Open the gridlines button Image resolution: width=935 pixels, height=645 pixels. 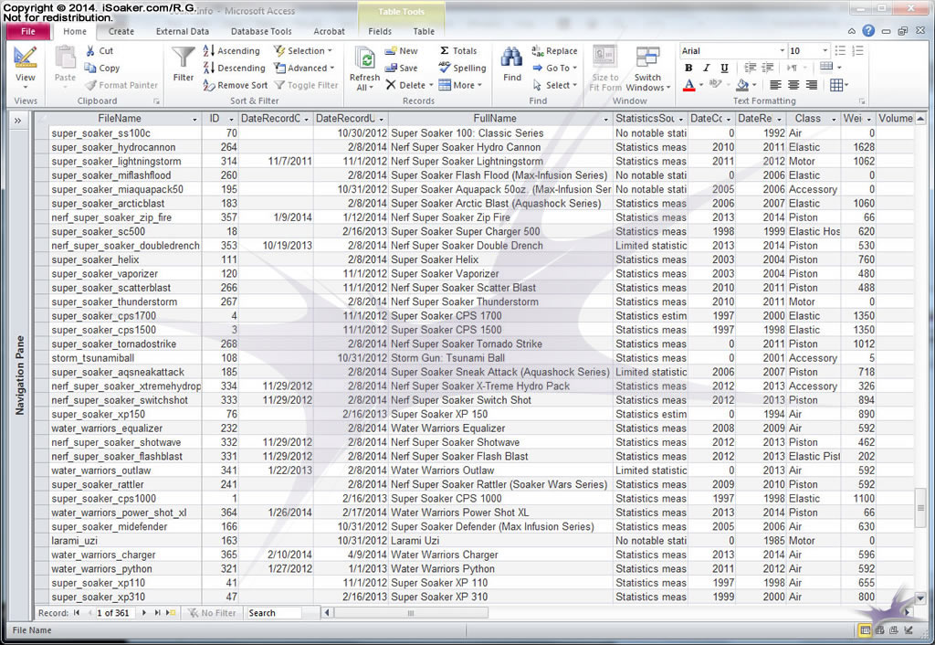(838, 85)
